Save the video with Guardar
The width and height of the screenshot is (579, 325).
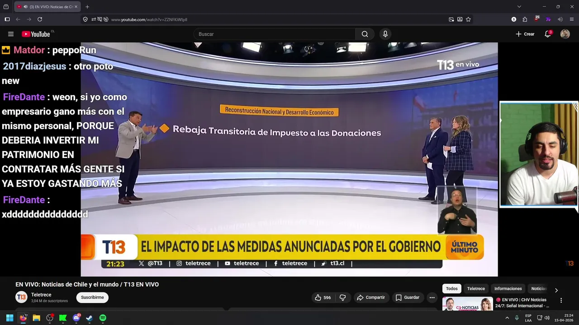tap(407, 297)
